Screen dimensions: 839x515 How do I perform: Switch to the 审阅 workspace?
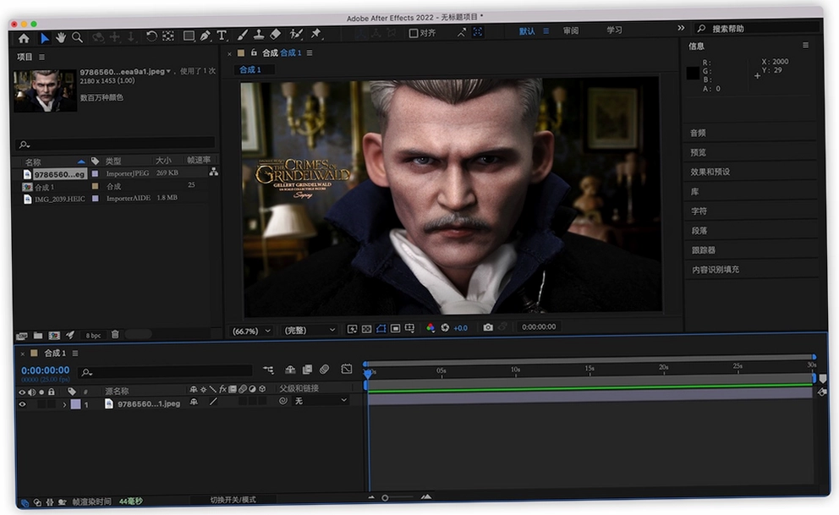pyautogui.click(x=570, y=30)
